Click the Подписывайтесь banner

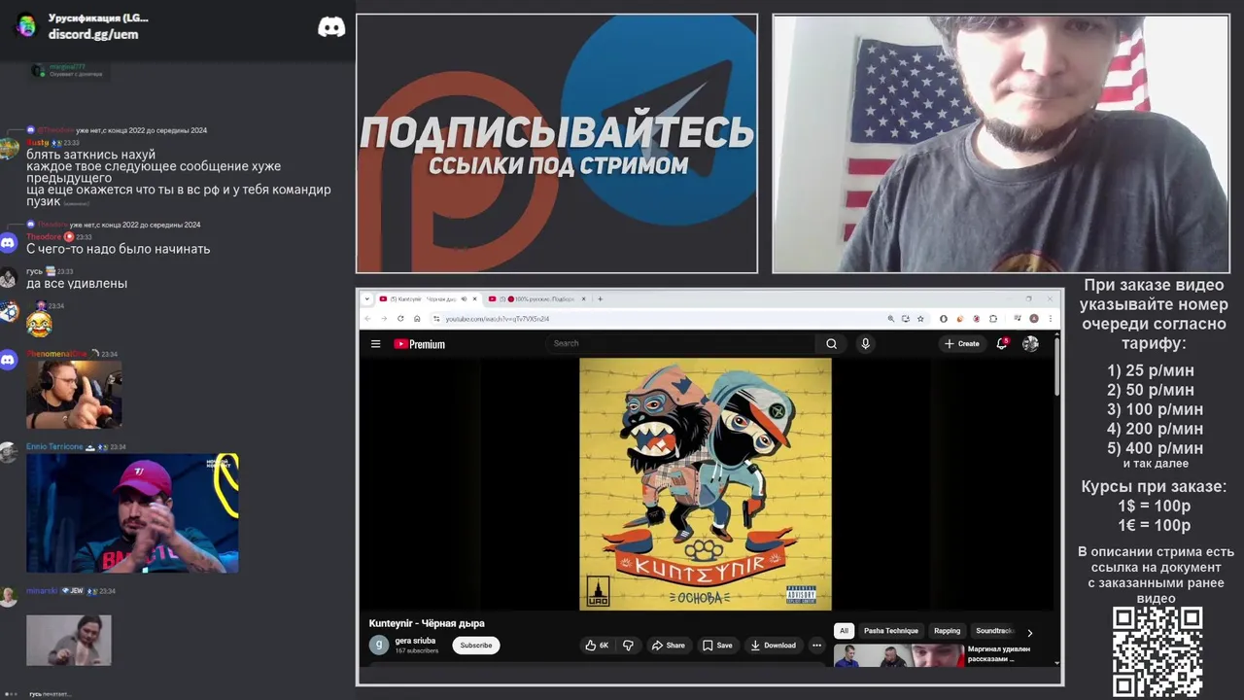click(557, 143)
